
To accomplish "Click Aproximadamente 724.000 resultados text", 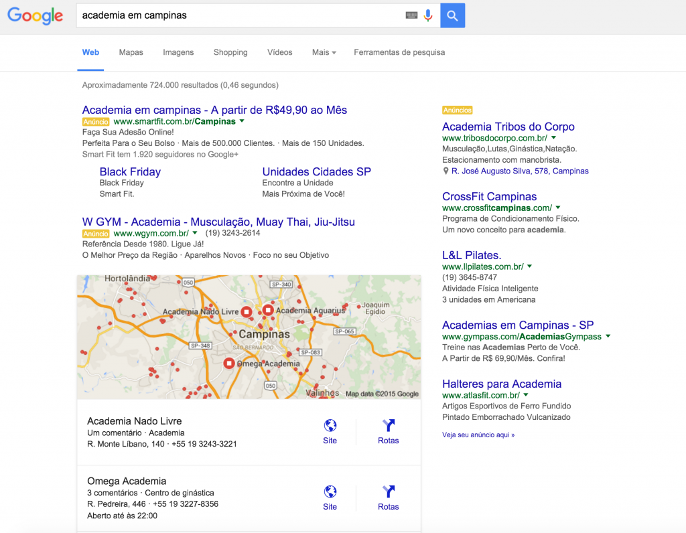I will pos(180,85).
